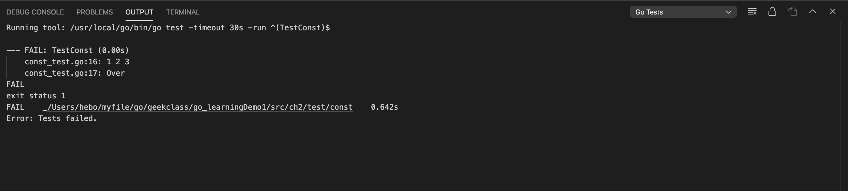Click the chevron arrow beside Go Tests

729,12
